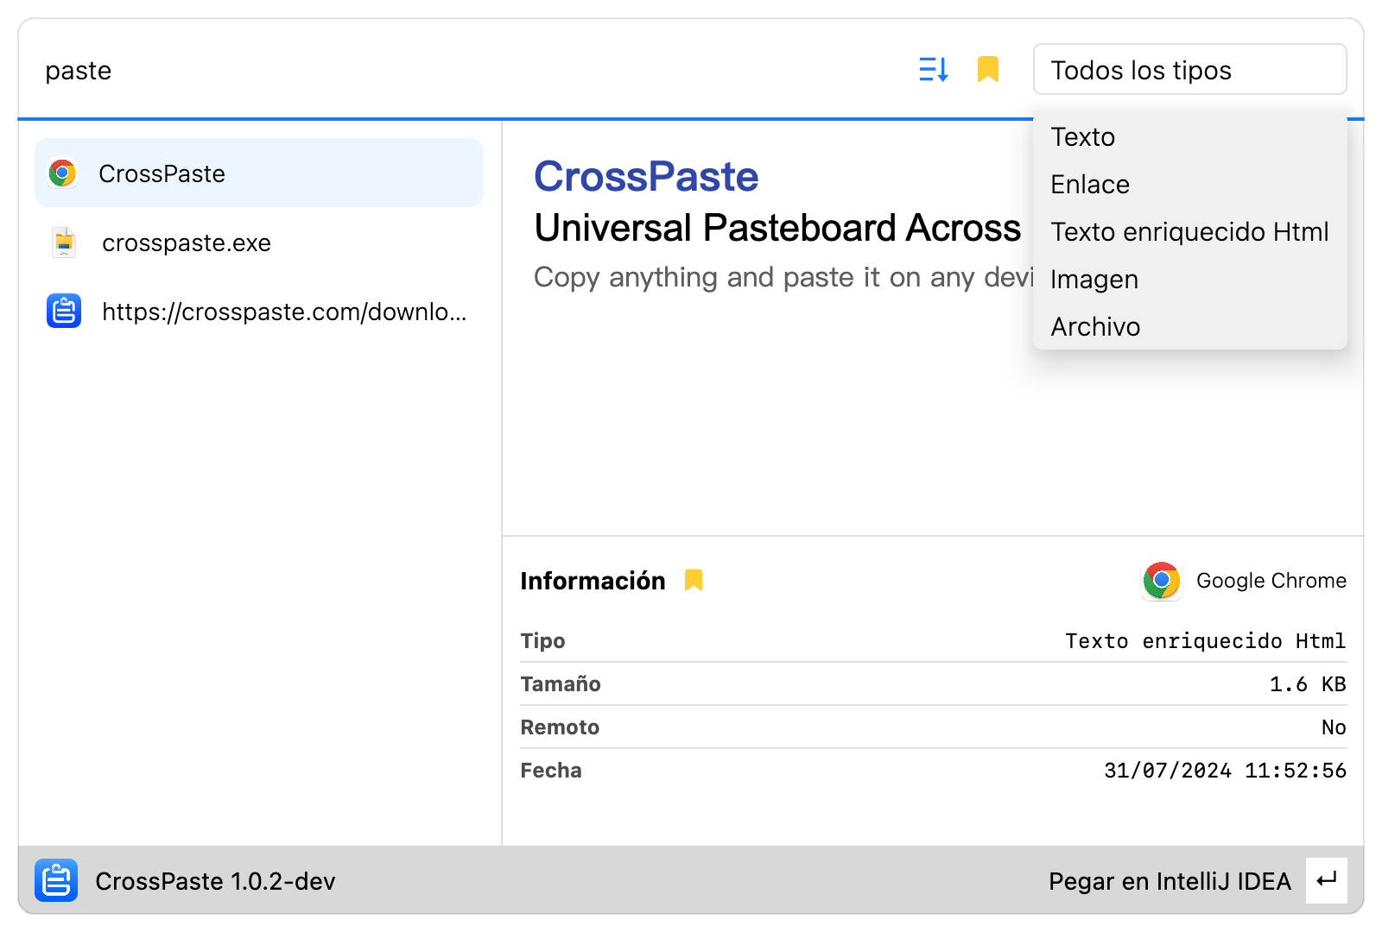Image resolution: width=1382 pixels, height=932 pixels.
Task: Click the 'Información' heading
Action: (593, 581)
